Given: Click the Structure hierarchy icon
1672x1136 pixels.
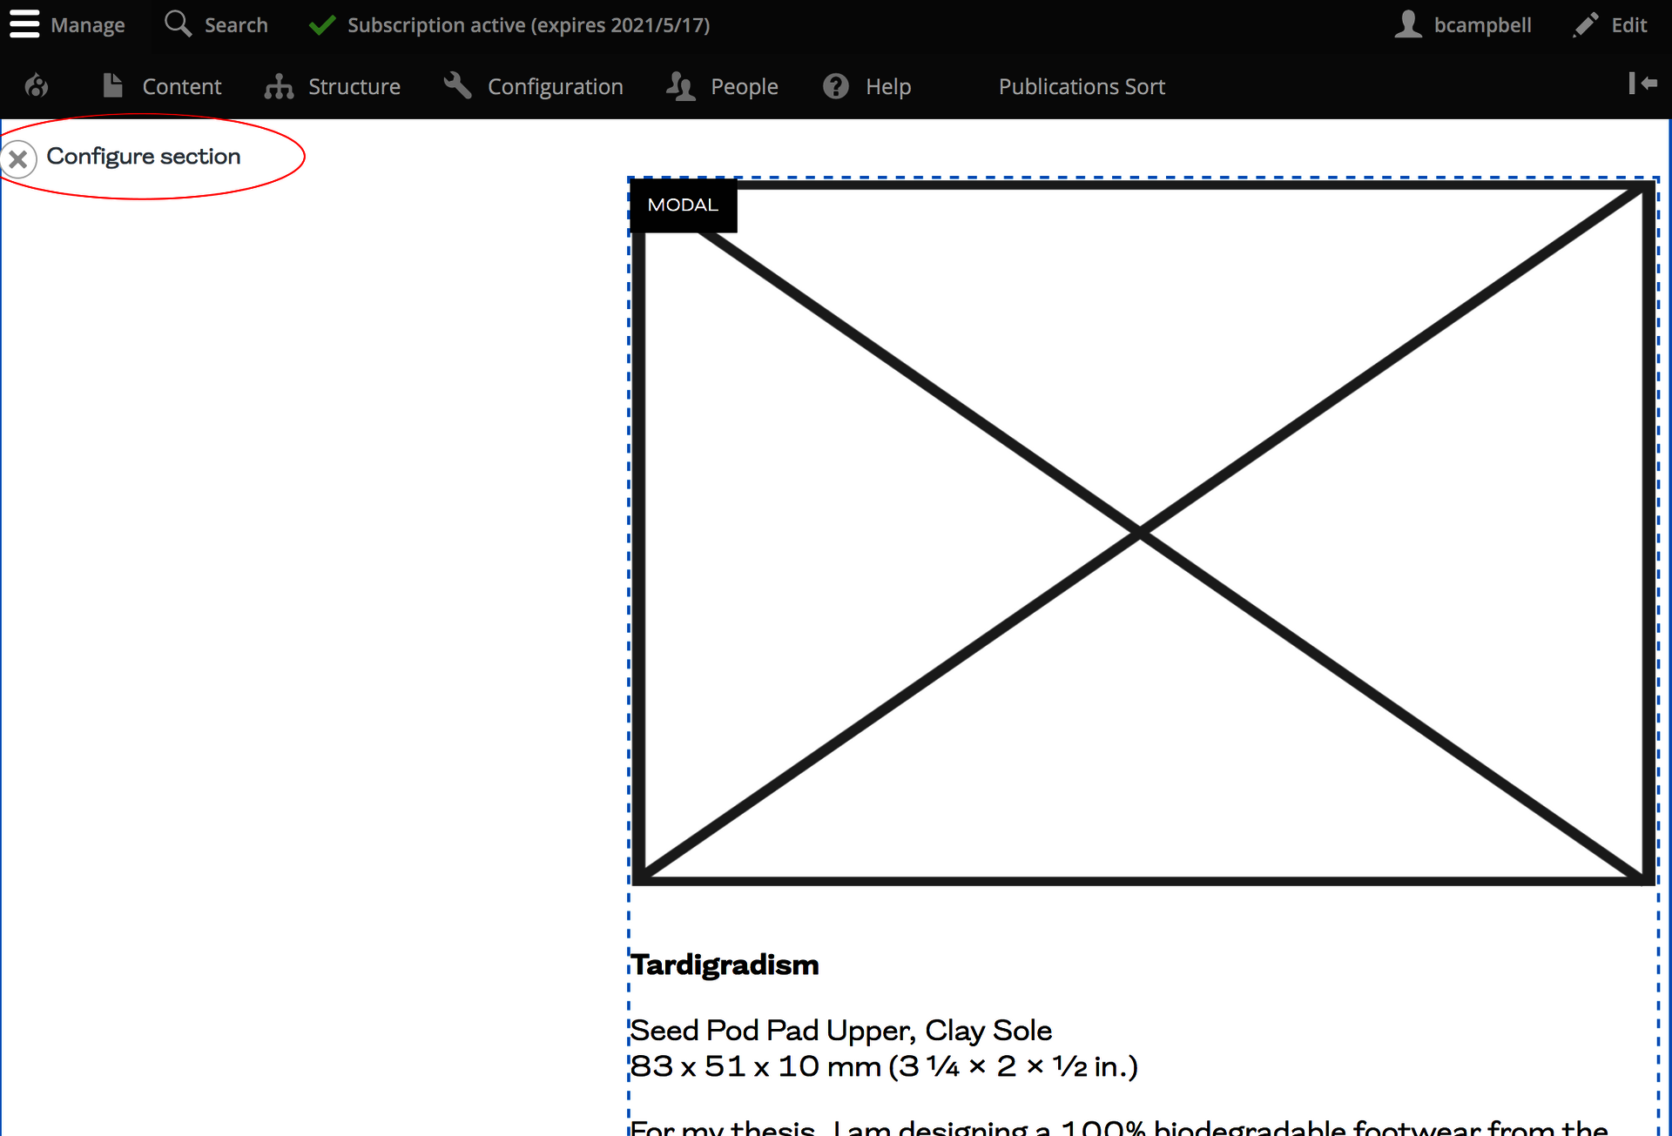Looking at the screenshot, I should pyautogui.click(x=279, y=86).
